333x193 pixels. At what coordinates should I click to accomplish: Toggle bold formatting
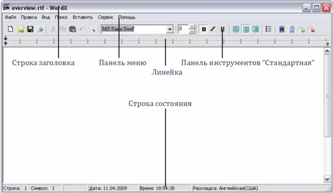[204, 29]
